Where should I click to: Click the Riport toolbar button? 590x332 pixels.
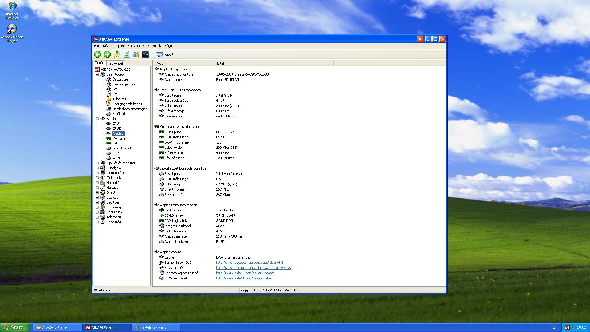pyautogui.click(x=165, y=54)
